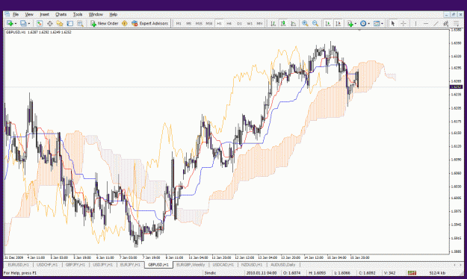Viewport: 467px width, 279px height.
Task: Select the Cursor arrow tool
Action: (x=393, y=23)
